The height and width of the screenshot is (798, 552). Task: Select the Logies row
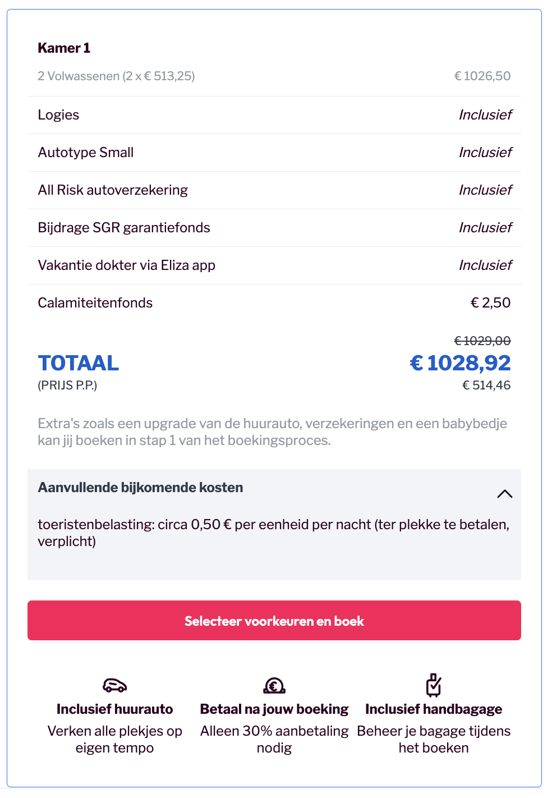(x=274, y=115)
